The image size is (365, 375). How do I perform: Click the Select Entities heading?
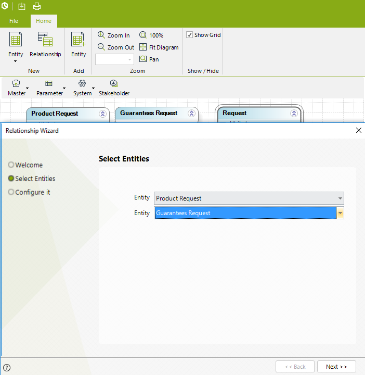[x=124, y=158]
